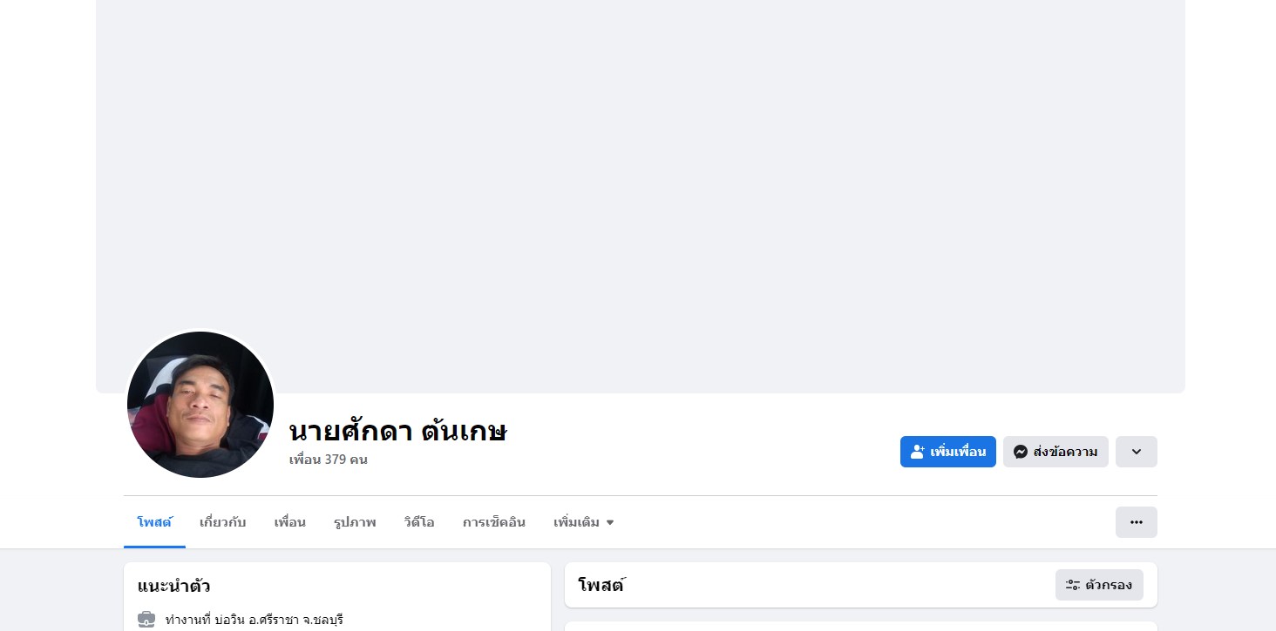Open the circular profile picture

point(200,405)
